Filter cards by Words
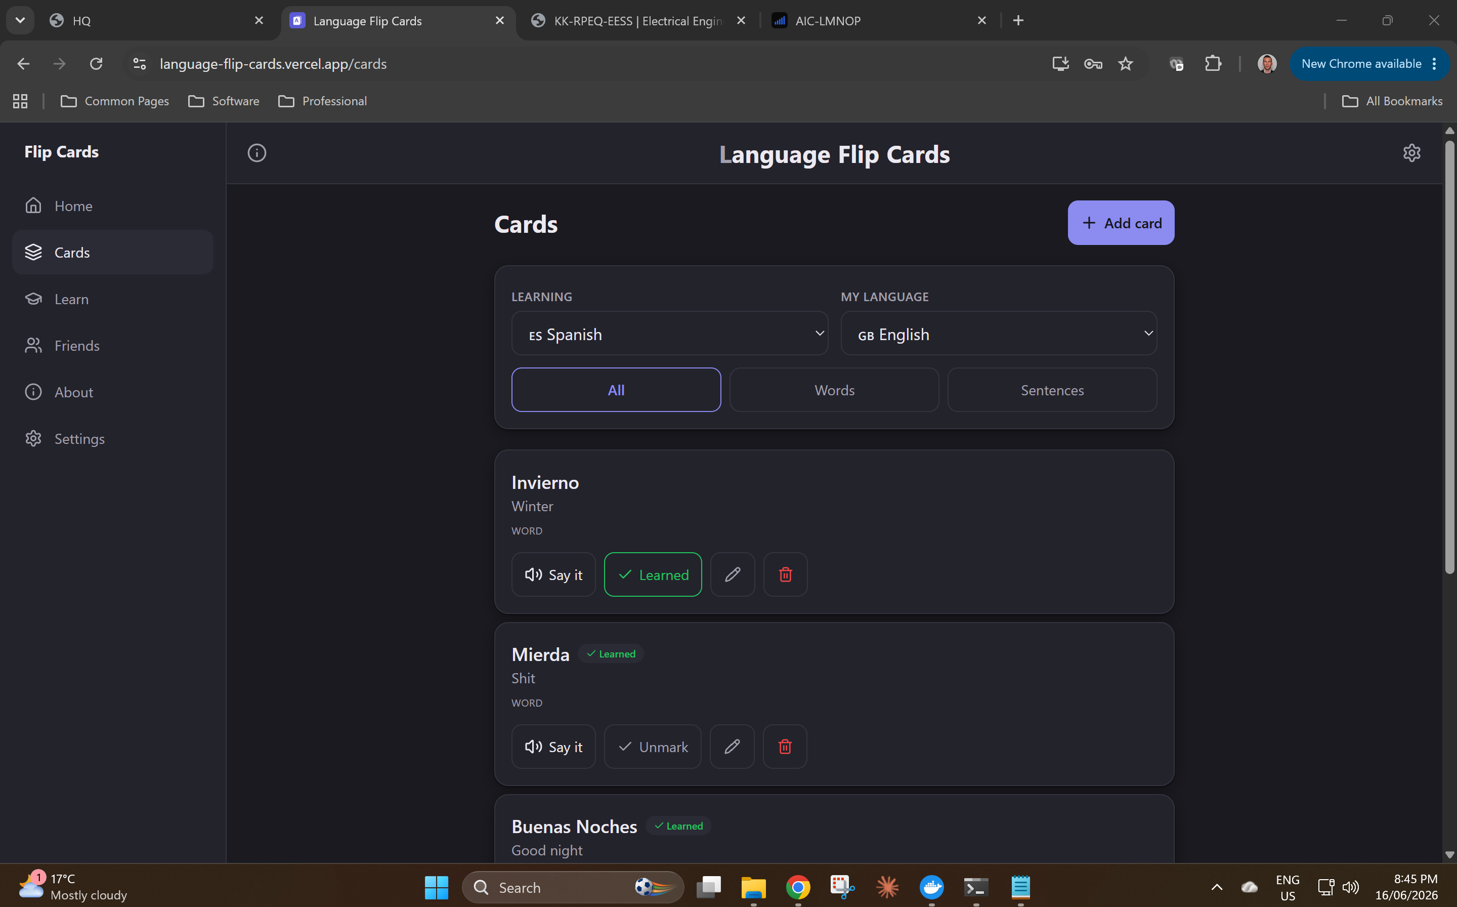The image size is (1457, 907). [834, 390]
